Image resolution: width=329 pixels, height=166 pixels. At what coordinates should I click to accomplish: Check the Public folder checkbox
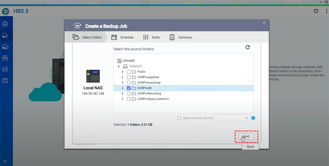click(129, 72)
